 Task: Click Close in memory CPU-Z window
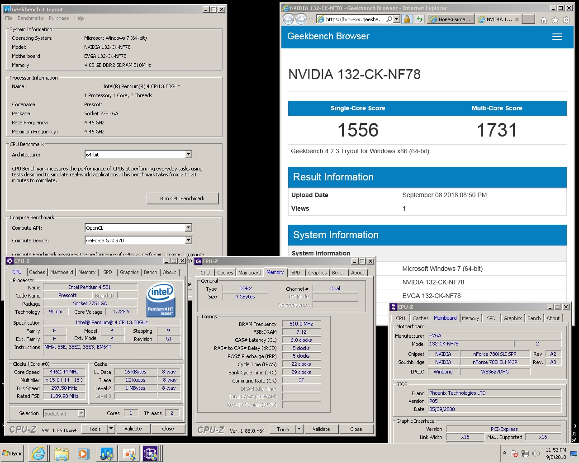click(x=356, y=429)
